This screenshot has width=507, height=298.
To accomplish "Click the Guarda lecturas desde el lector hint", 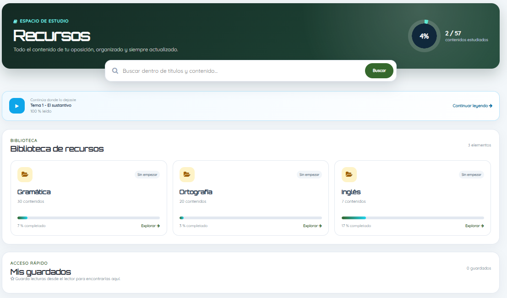I will [x=68, y=279].
